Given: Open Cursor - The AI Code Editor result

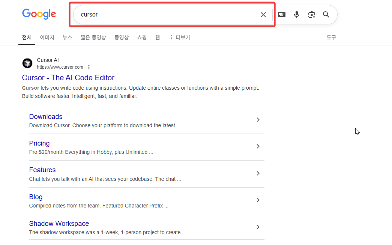Looking at the screenshot, I should click(x=68, y=78).
